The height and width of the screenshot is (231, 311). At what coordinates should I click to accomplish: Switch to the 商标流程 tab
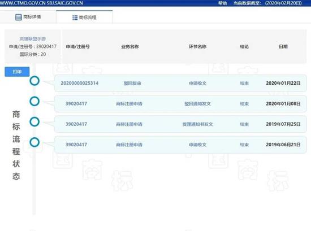84,17
